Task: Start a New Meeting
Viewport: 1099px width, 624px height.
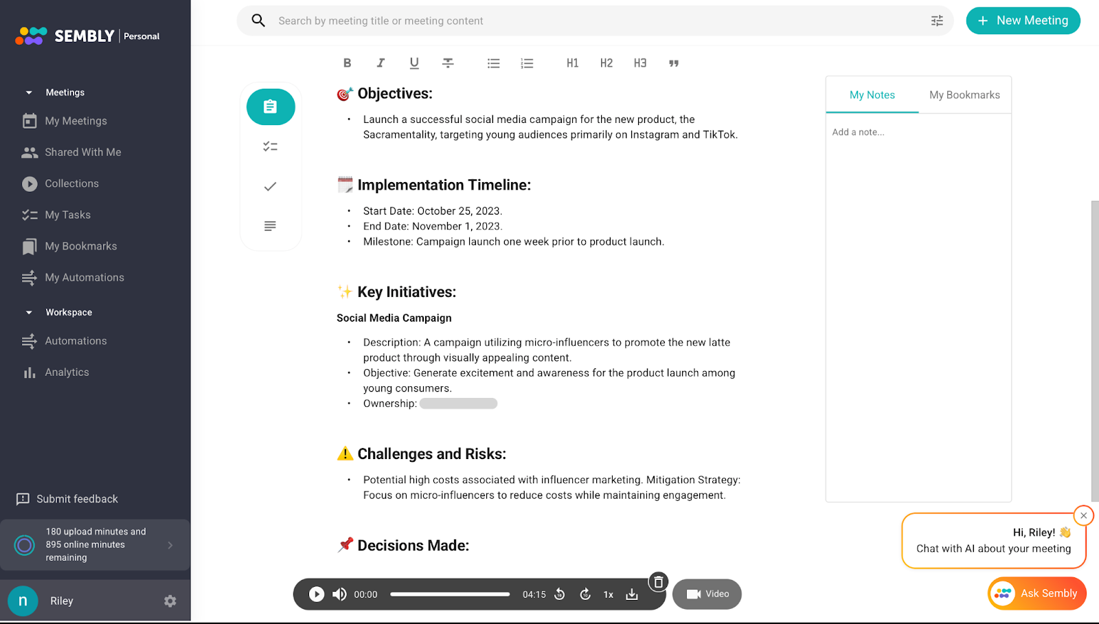Action: point(1023,21)
